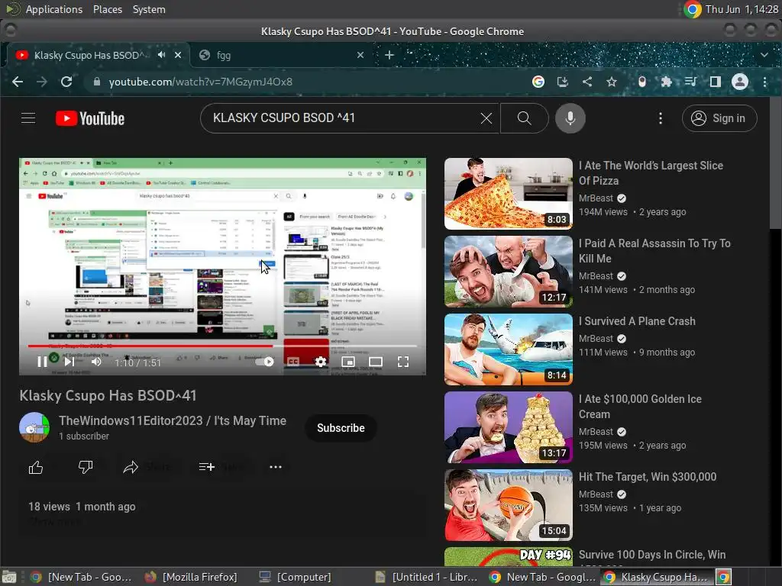782x586 pixels.
Task: Click Chrome icon in top panel tray
Action: pos(693,9)
